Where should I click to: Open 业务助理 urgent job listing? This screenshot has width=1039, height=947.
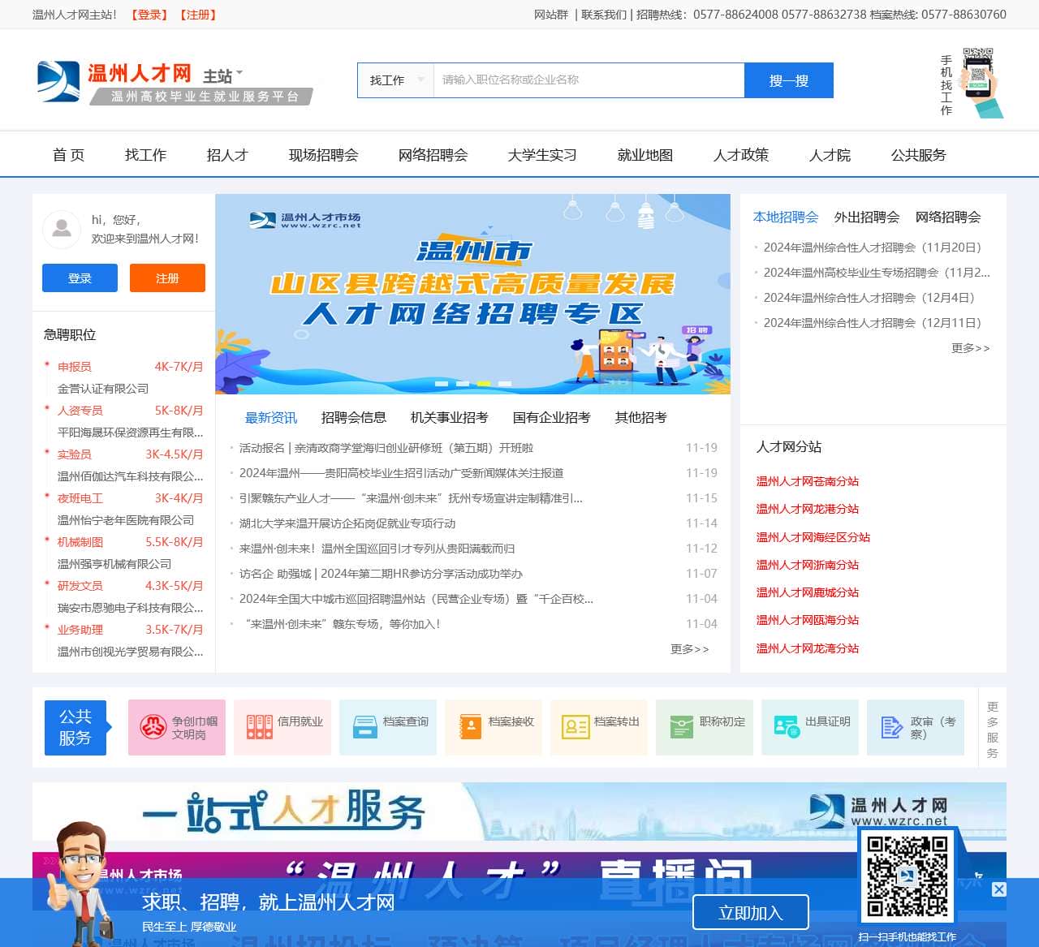[80, 630]
